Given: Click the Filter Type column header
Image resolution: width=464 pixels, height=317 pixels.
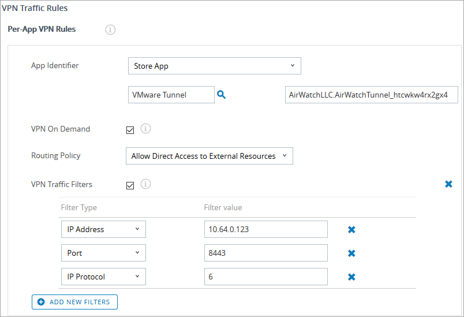Looking at the screenshot, I should click(78, 207).
